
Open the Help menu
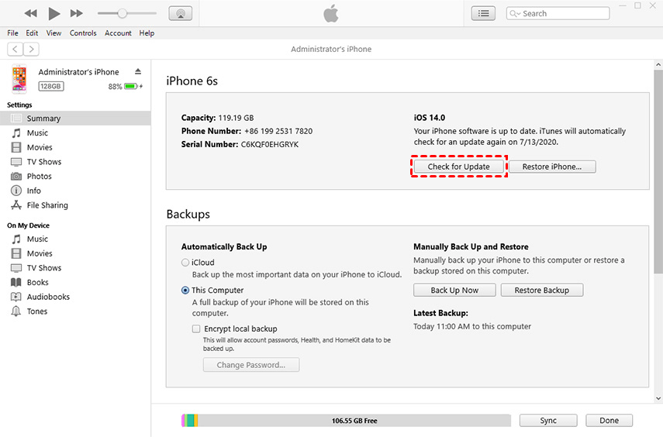(x=147, y=33)
